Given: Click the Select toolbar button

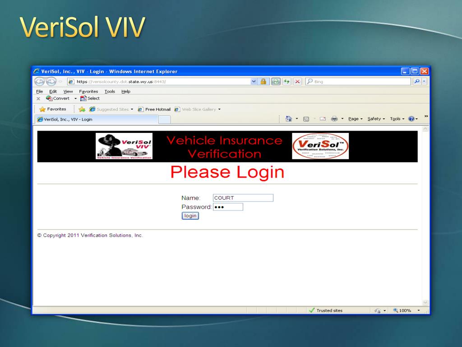Looking at the screenshot, I should 90,98.
